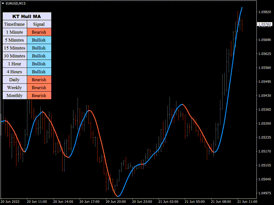Image resolution: width=274 pixels, height=205 pixels.
Task: Open the EURUSD,M15 chart dropdown arrow
Action: (x=3, y=3)
